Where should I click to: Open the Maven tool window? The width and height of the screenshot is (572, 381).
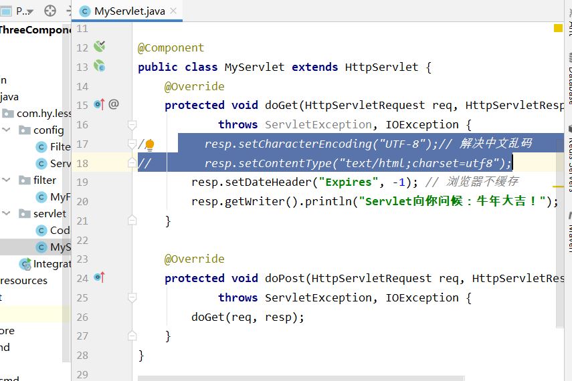tap(569, 233)
